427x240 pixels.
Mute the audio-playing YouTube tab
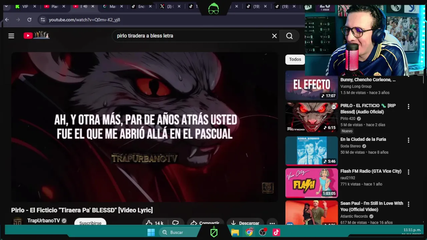[85, 6]
